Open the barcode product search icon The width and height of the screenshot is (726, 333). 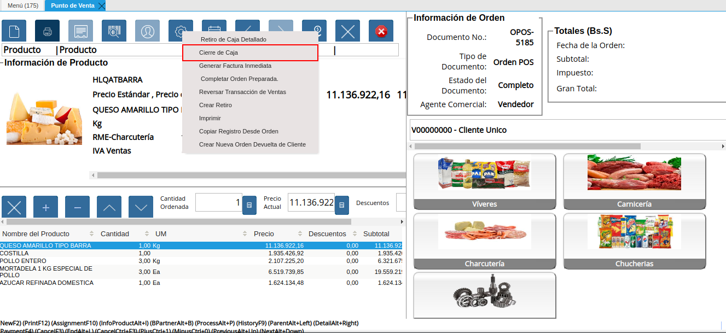(113, 31)
